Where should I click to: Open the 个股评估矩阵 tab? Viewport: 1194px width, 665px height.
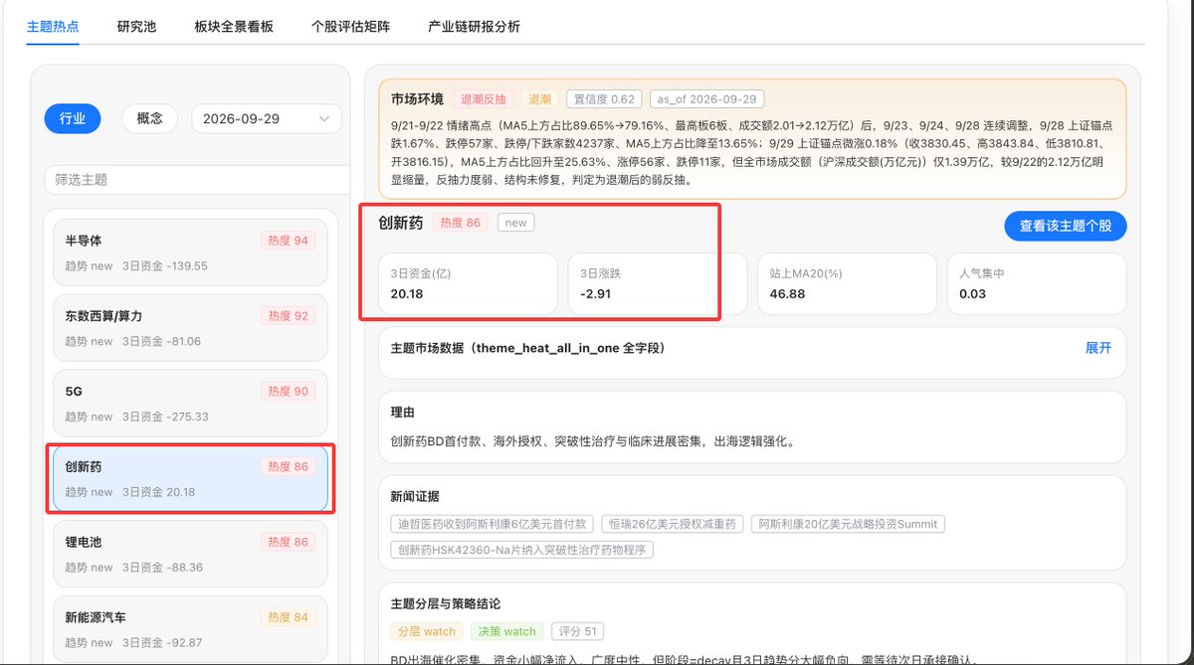coord(350,27)
